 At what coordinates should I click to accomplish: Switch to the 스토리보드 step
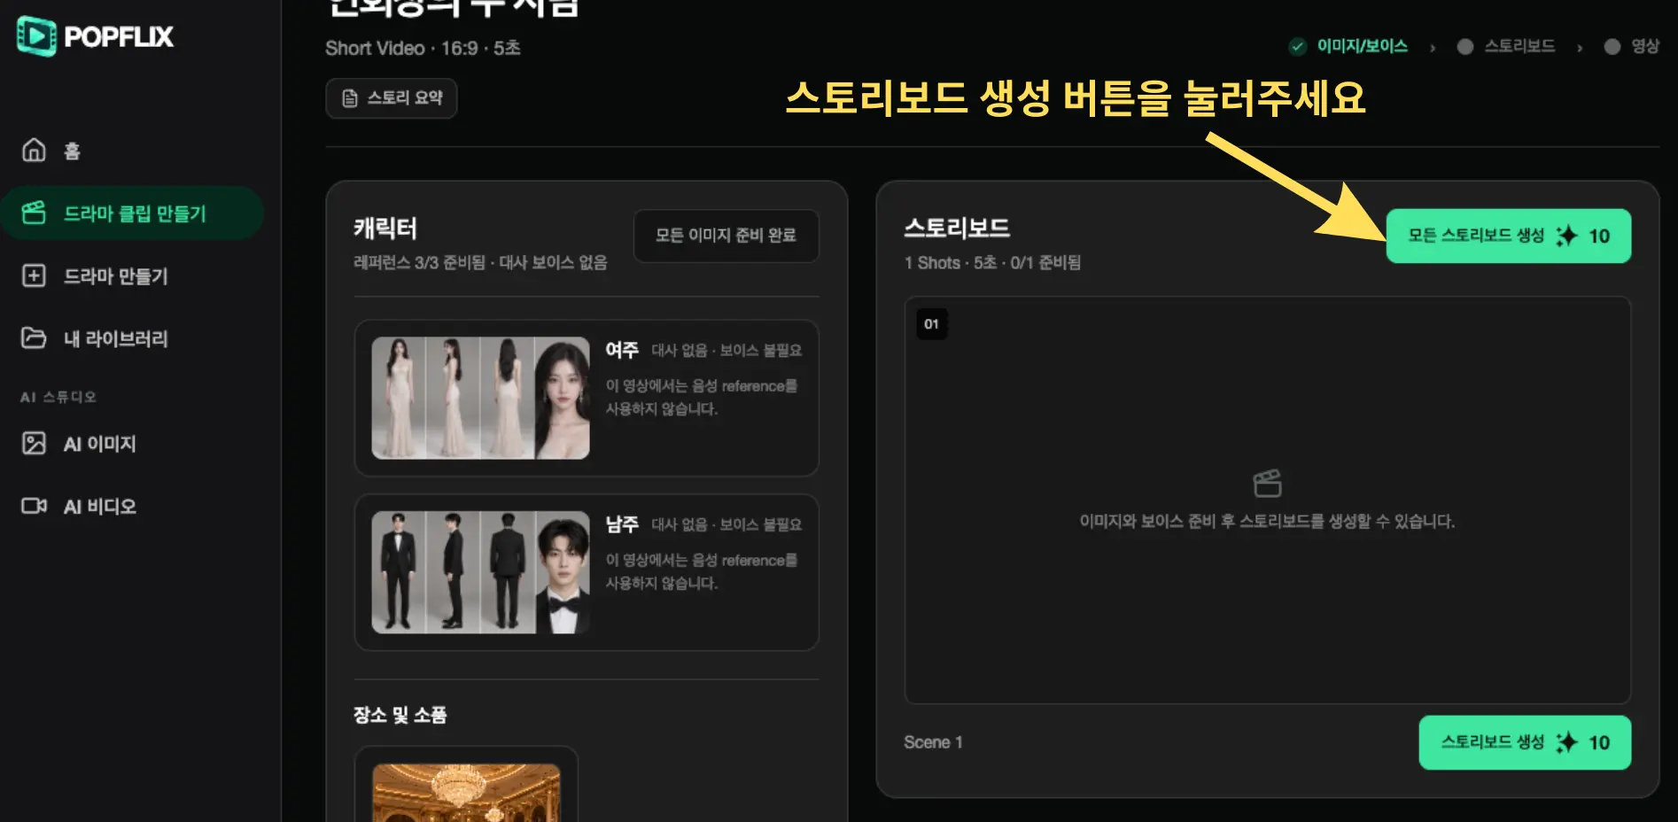coord(1519,46)
